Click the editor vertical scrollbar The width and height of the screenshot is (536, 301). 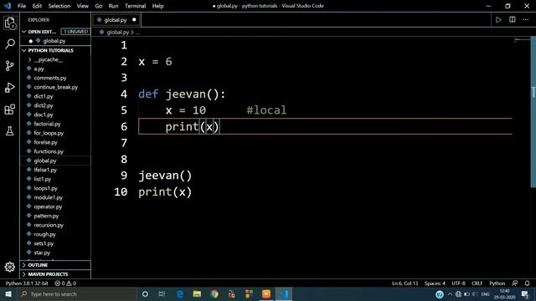(533, 112)
